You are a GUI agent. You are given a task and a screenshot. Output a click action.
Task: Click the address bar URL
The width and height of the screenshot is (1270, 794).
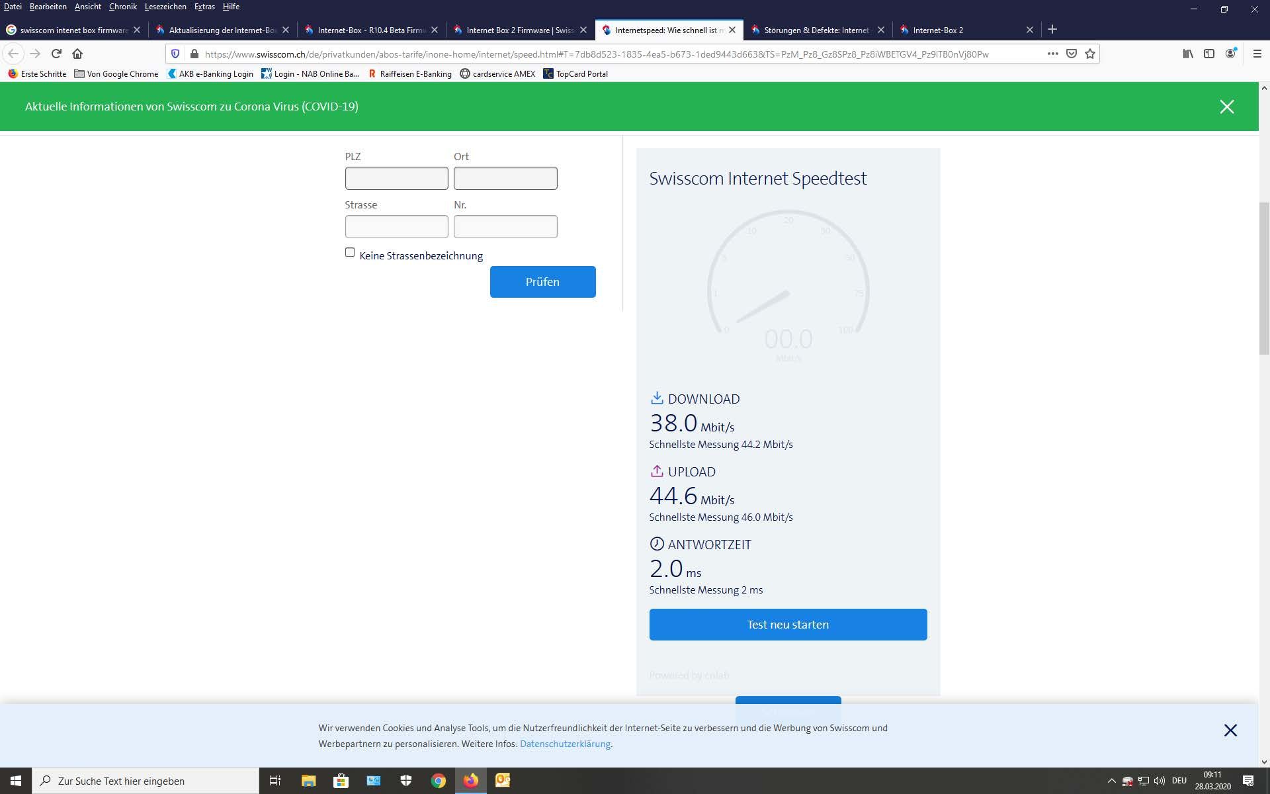[x=596, y=54]
